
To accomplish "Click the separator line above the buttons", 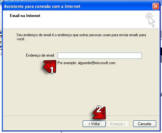I will 81,116.
